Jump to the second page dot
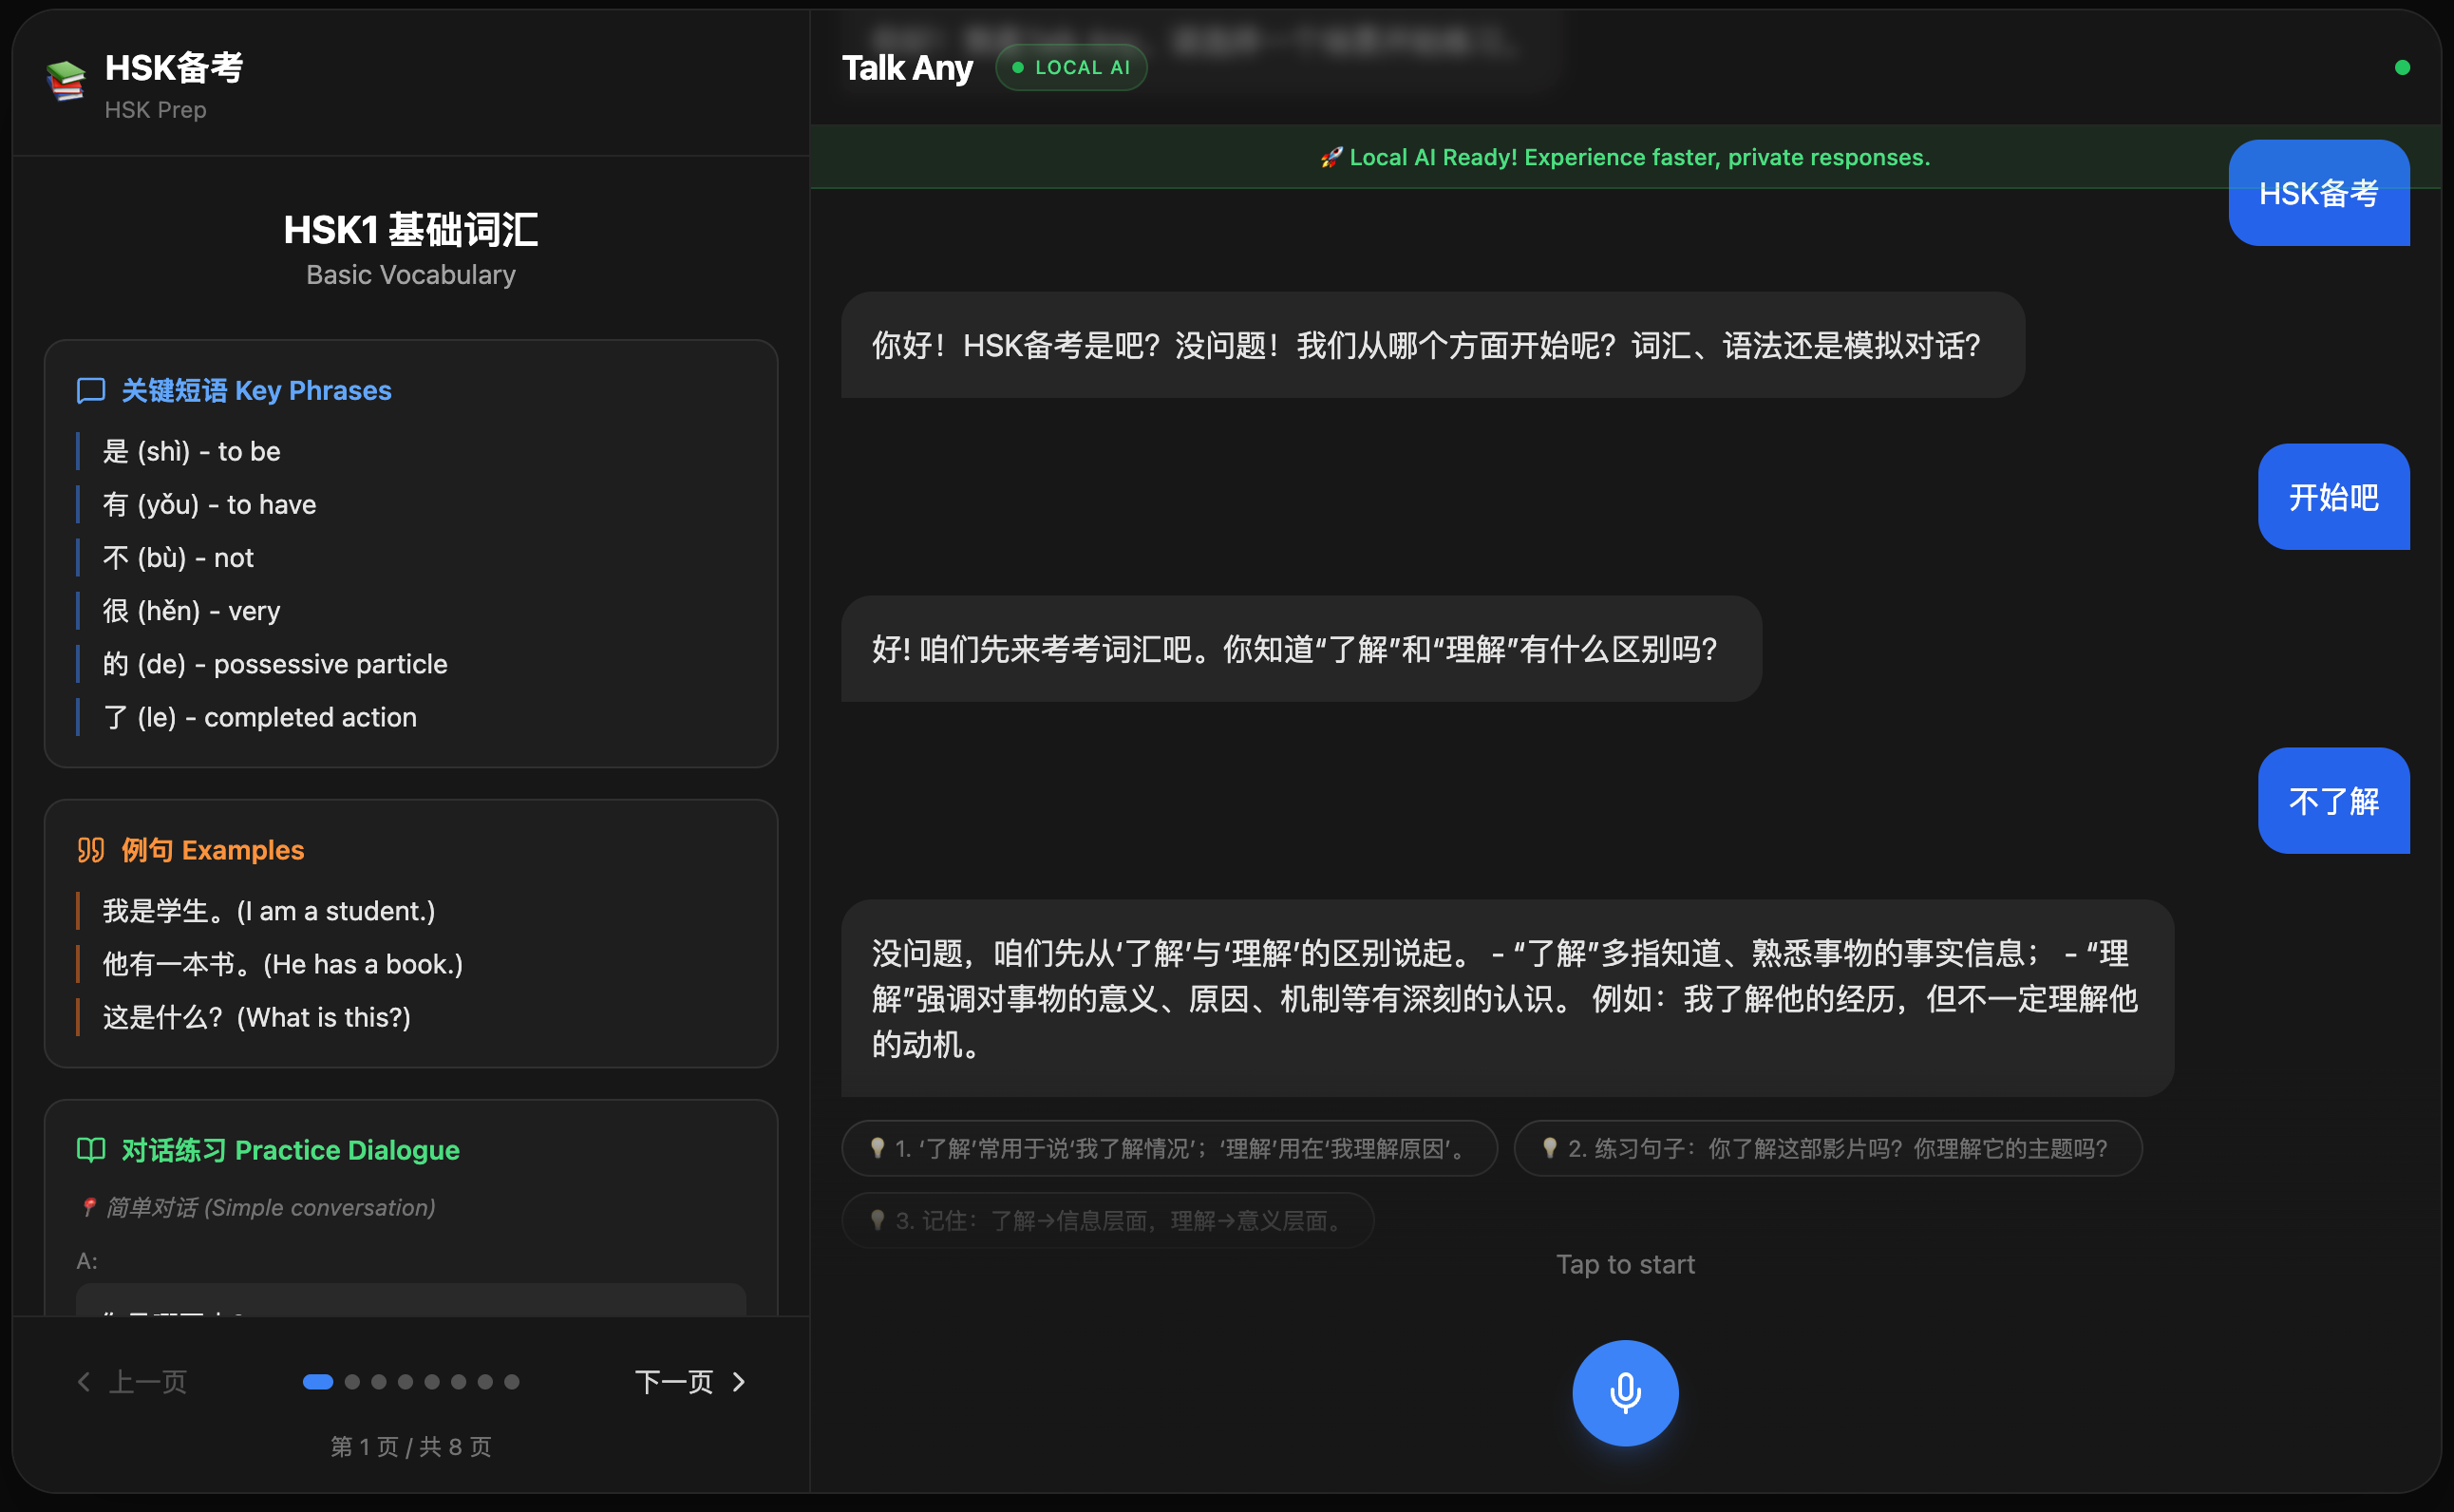This screenshot has height=1512, width=2454. pos(352,1382)
